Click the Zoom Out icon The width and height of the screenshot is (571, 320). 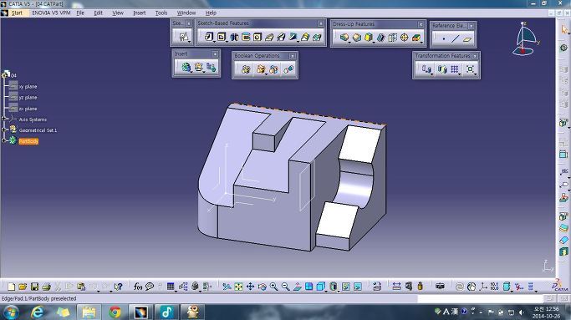285,287
